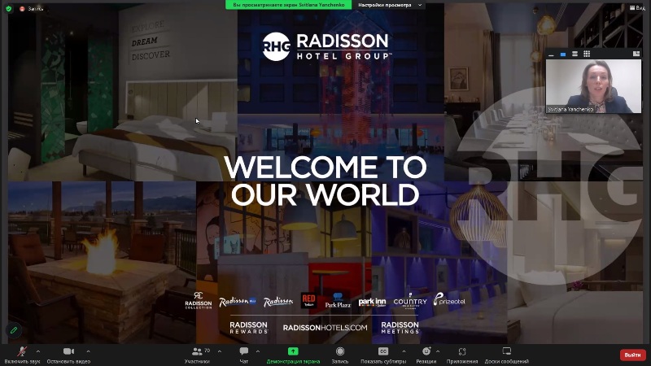The image size is (651, 366).
Task: Click the red recording indicator at top left
Action: pos(22,9)
